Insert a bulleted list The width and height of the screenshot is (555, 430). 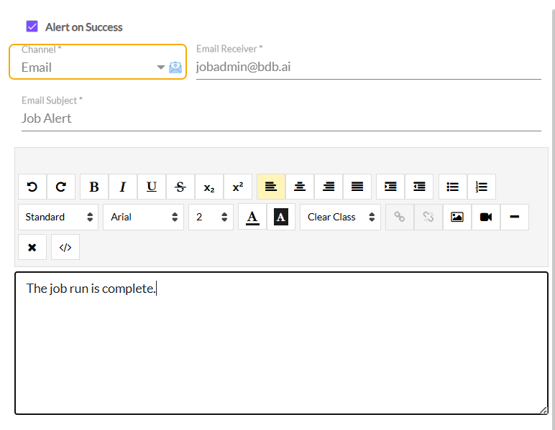(453, 187)
